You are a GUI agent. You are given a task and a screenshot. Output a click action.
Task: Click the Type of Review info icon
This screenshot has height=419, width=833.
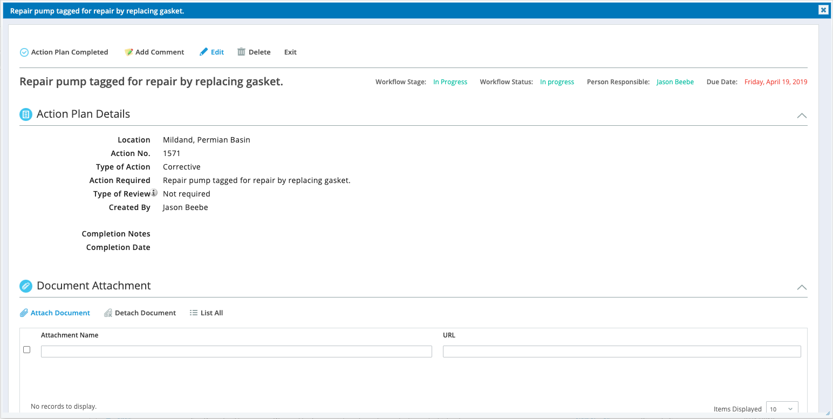coord(154,192)
